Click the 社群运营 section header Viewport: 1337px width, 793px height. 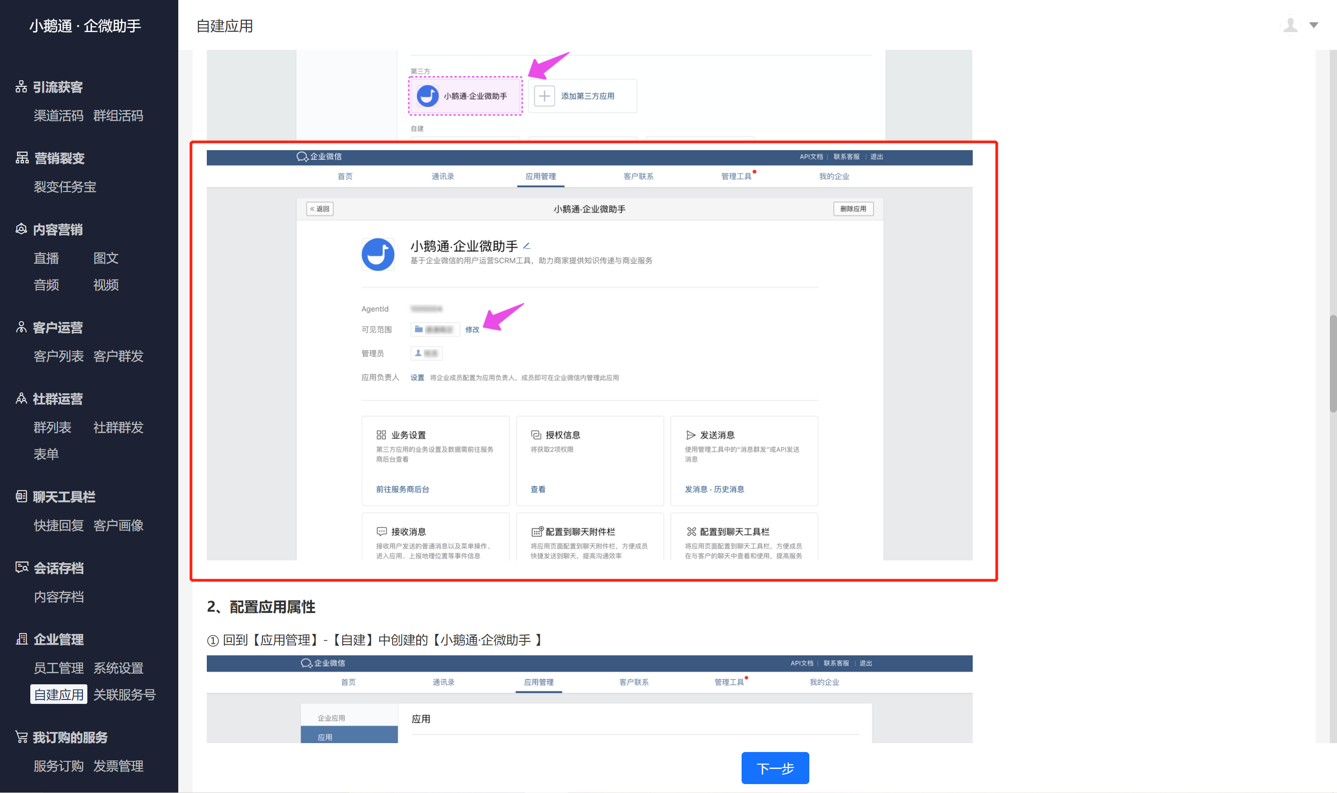pyautogui.click(x=58, y=399)
